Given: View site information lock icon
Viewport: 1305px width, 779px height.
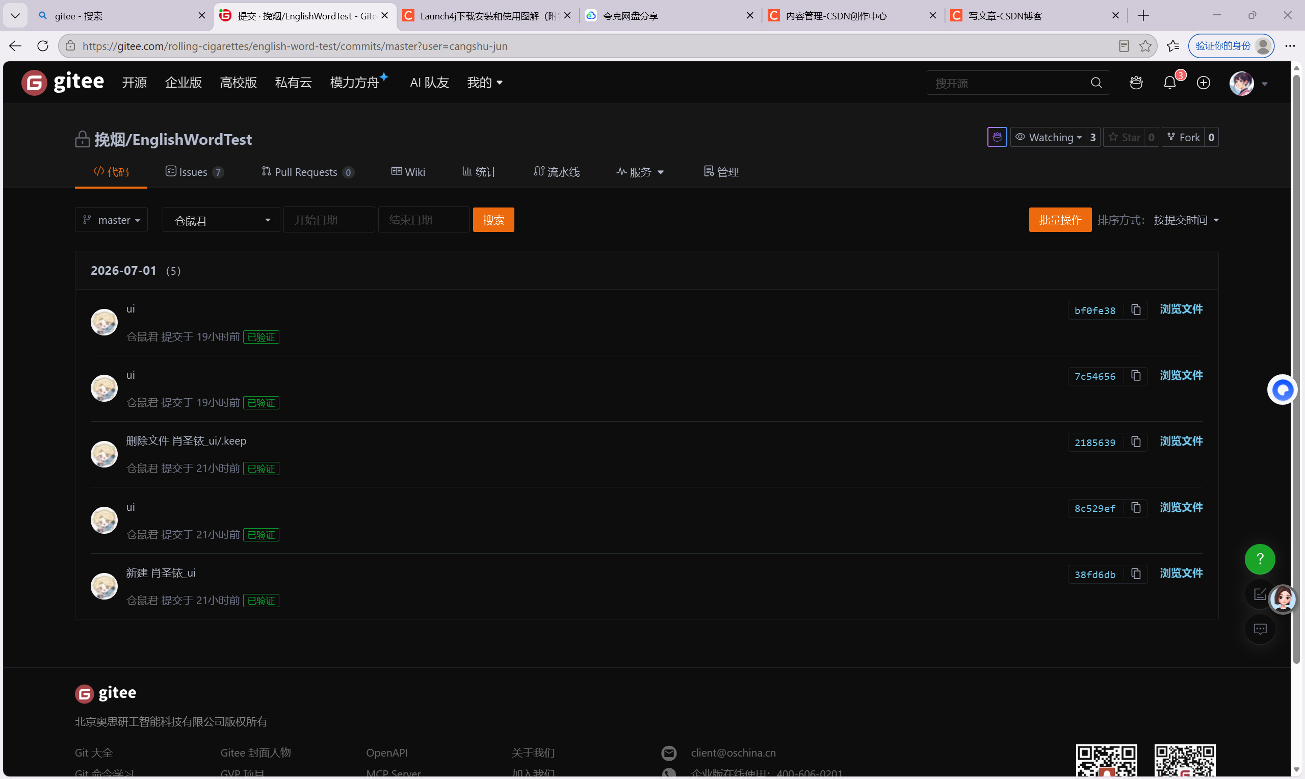Looking at the screenshot, I should (70, 46).
